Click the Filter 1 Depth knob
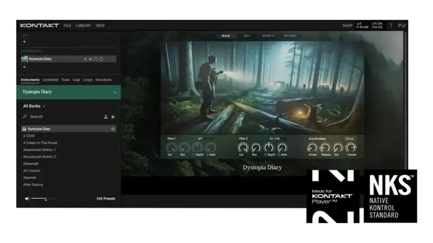 197,147
